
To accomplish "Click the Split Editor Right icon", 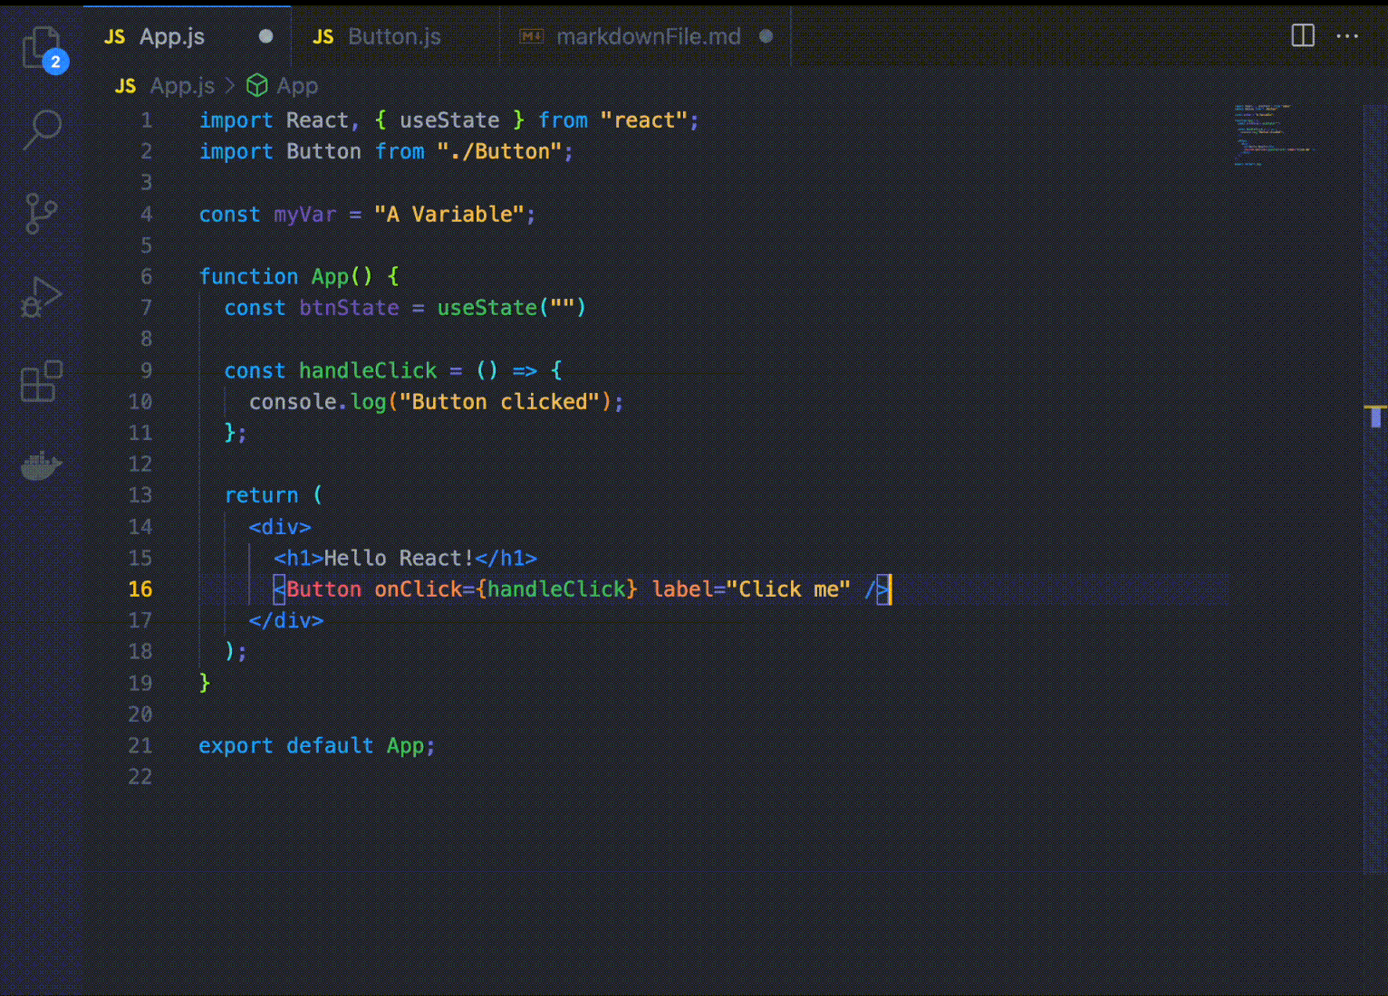I will (1302, 36).
